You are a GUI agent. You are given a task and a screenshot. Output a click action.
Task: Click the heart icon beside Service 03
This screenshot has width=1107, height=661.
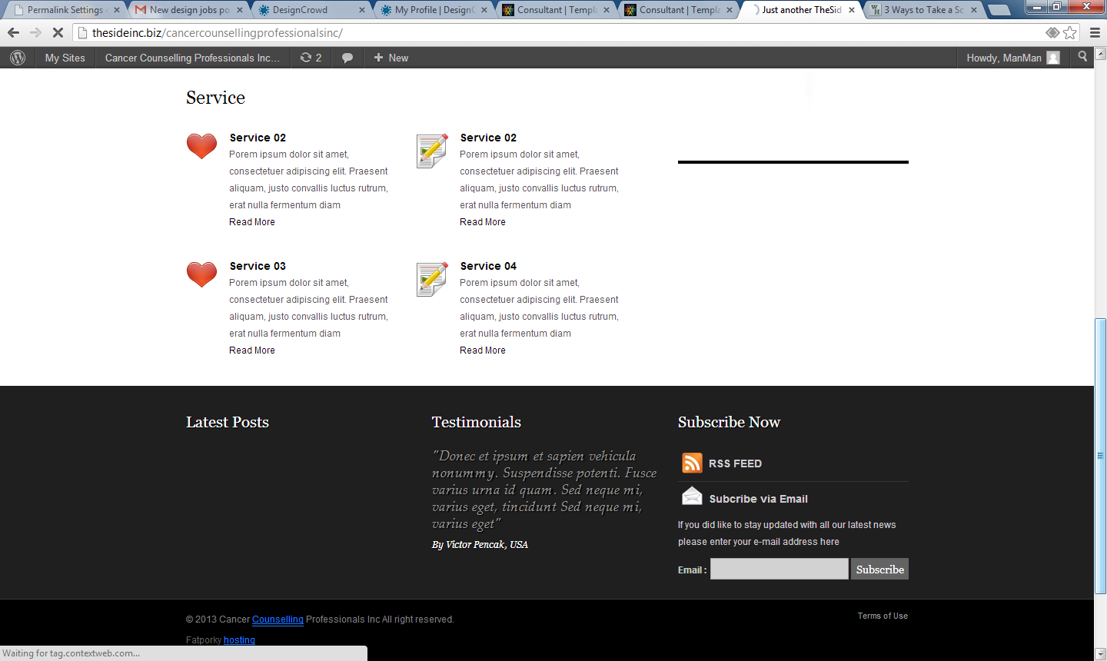click(x=201, y=274)
